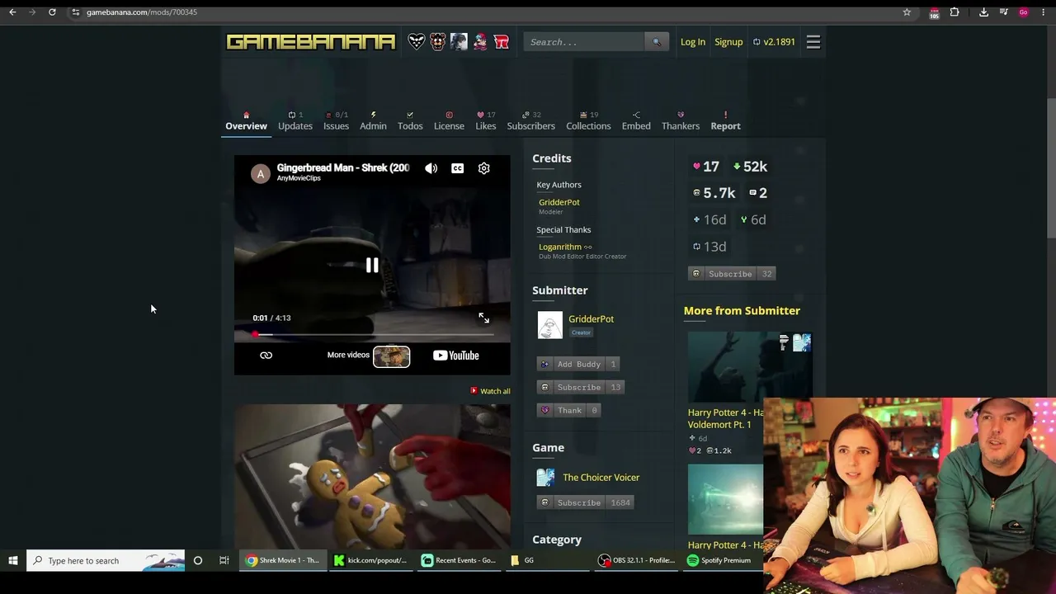Screen dimensions: 1056x594
Task: Switch to the Admin tab
Action: (373, 121)
